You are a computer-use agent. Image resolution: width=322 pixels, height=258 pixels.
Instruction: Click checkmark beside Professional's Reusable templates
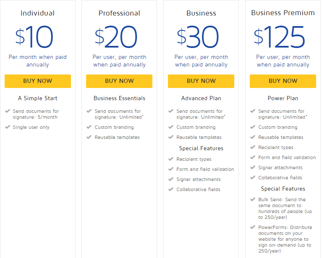coord(89,137)
